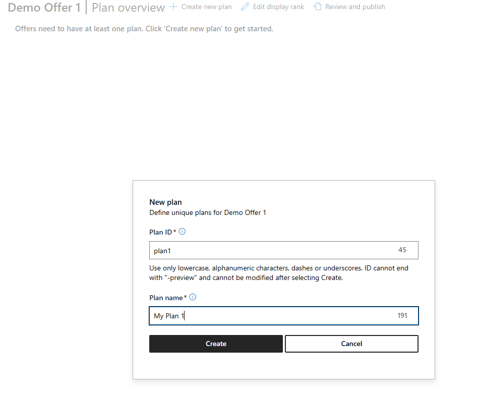The width and height of the screenshot is (477, 394).
Task: Click the Create button to save the plan
Action: tap(216, 344)
